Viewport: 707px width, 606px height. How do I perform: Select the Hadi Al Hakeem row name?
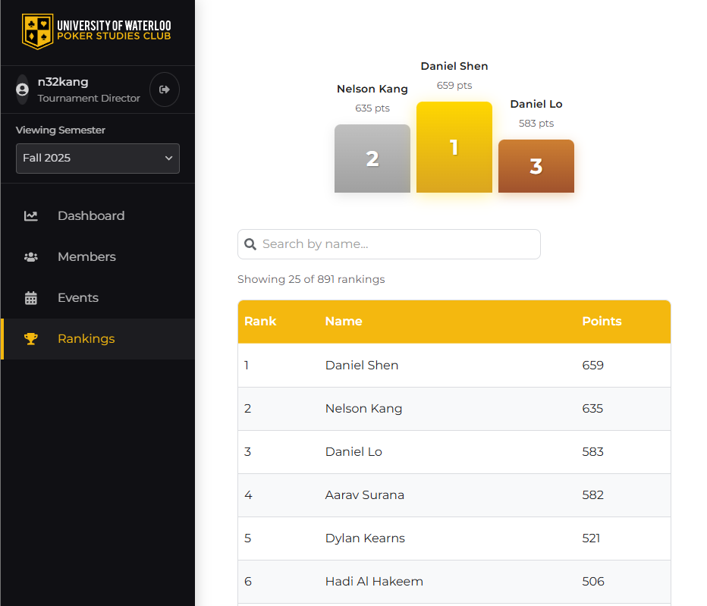tap(374, 582)
